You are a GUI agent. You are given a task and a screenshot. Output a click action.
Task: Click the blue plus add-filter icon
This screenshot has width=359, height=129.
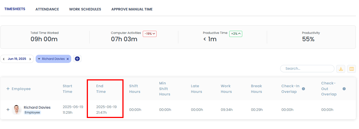point(77,59)
